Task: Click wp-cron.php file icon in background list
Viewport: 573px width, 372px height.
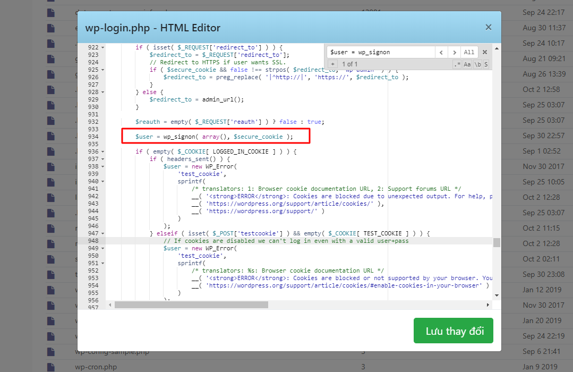Action: [x=51, y=367]
